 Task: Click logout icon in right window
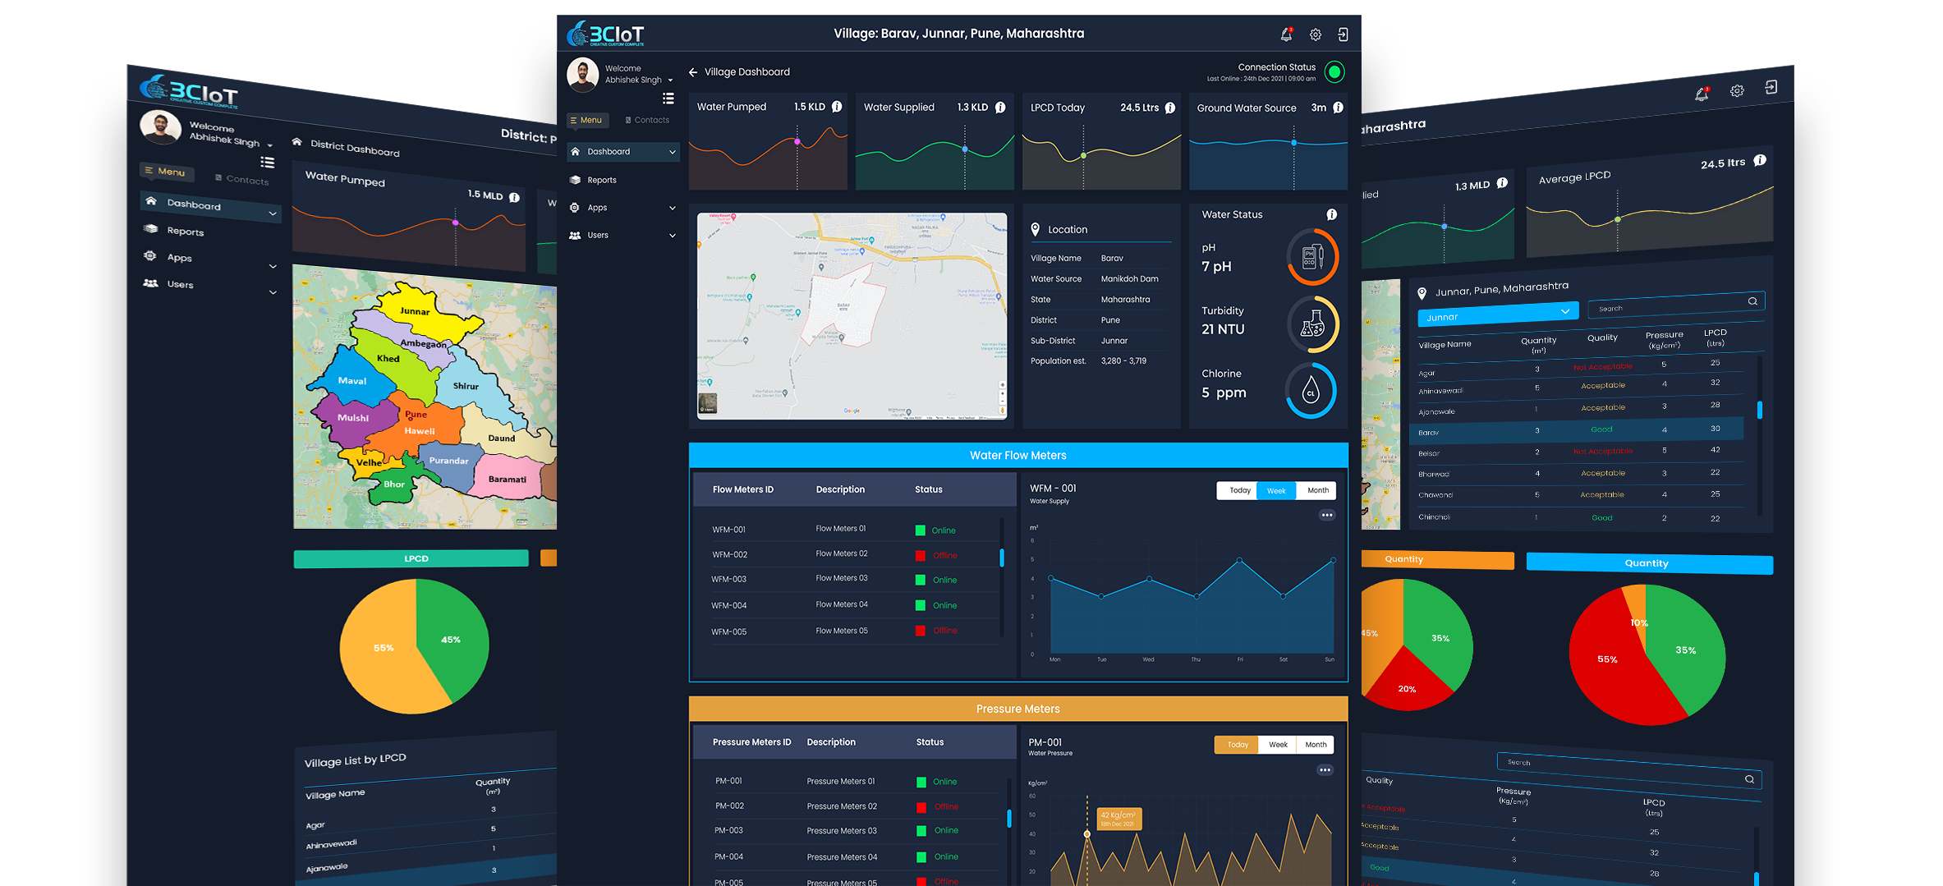point(1771,87)
